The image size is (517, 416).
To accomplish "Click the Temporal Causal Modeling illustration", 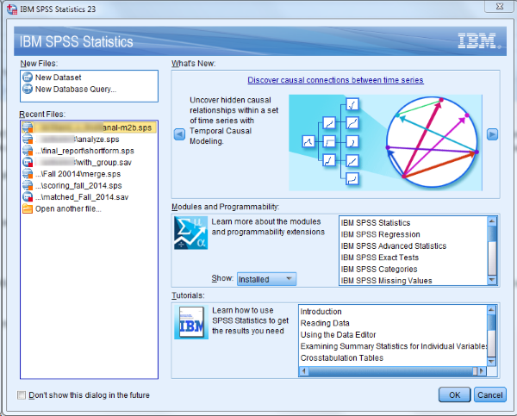I will coord(385,143).
